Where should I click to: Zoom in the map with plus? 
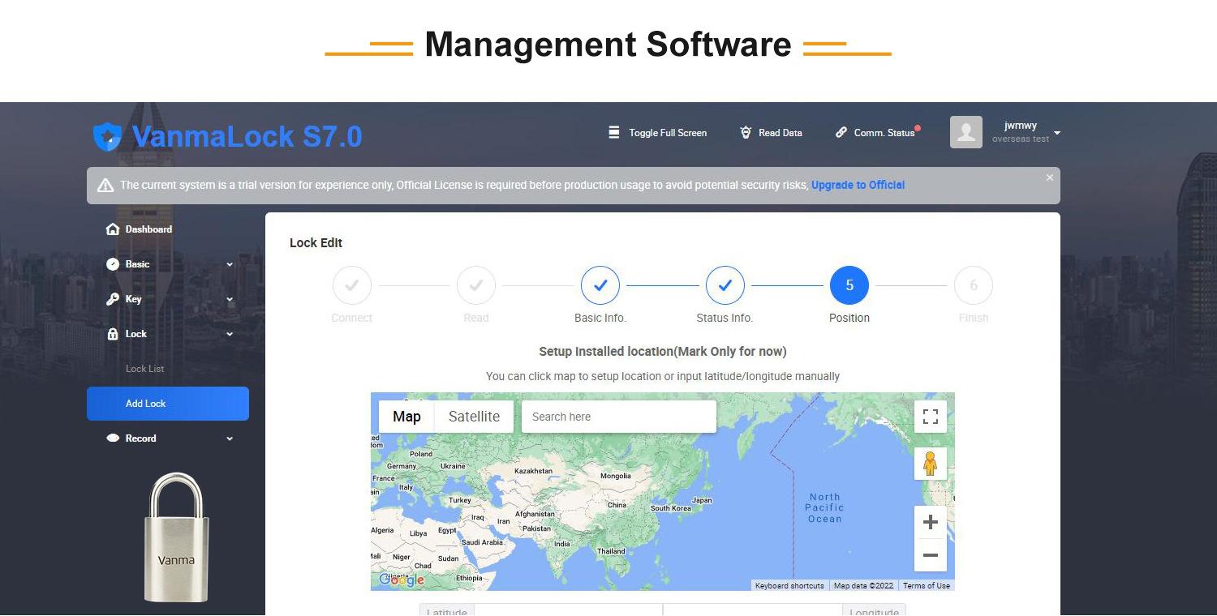click(931, 522)
